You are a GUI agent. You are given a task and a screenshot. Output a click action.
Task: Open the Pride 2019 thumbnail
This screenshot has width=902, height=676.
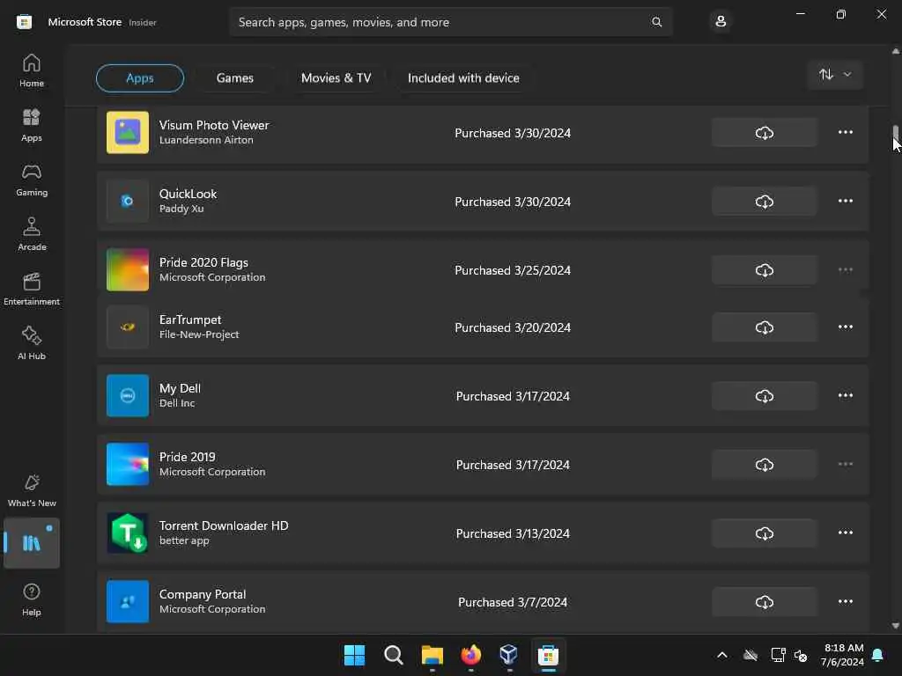128,465
